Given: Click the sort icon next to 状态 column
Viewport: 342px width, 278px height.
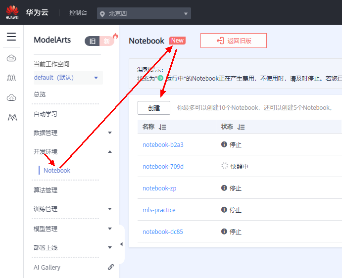Looking at the screenshot, I should 241,127.
